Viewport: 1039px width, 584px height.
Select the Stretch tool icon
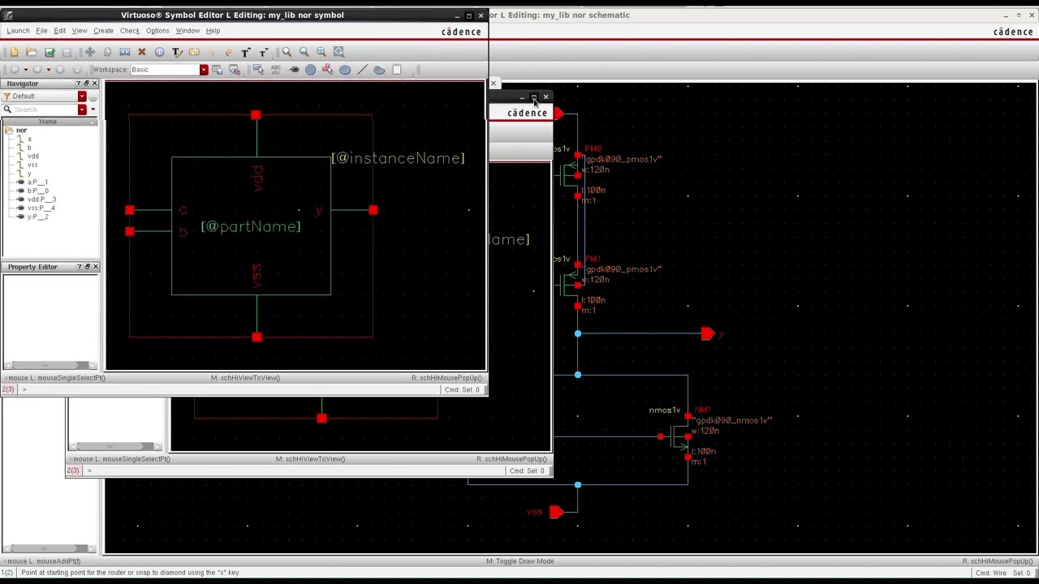[125, 52]
